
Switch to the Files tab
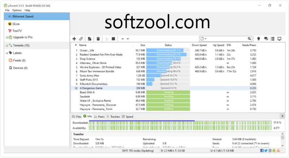(x=77, y=116)
